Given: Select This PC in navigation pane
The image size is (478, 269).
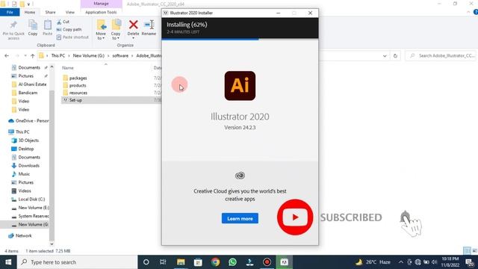Looking at the screenshot, I should [x=22, y=132].
